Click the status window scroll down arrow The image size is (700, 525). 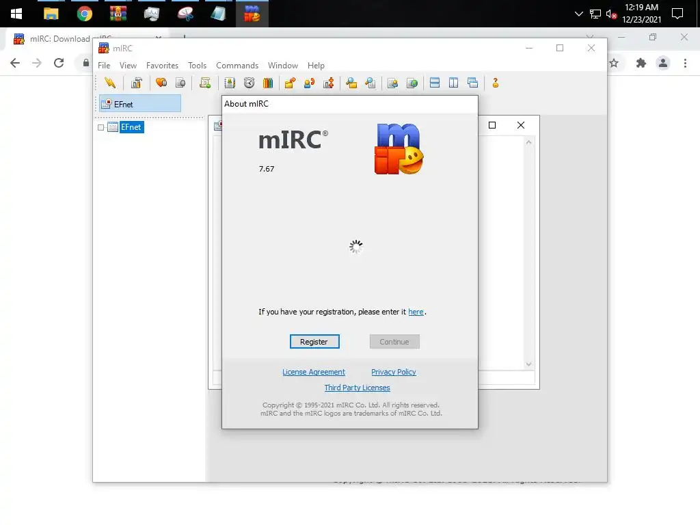tap(528, 364)
